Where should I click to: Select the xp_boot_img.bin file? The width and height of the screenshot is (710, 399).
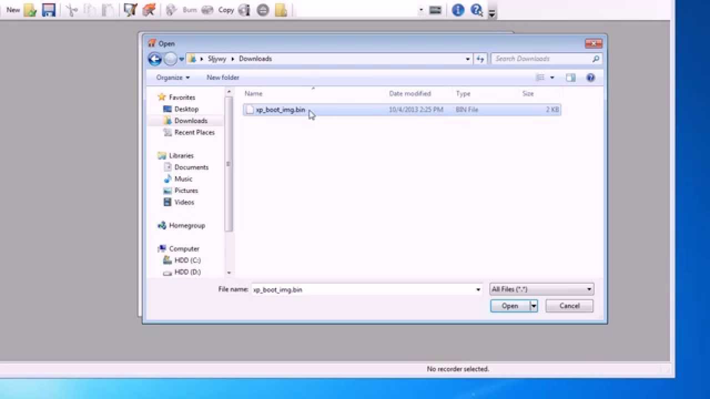(280, 109)
